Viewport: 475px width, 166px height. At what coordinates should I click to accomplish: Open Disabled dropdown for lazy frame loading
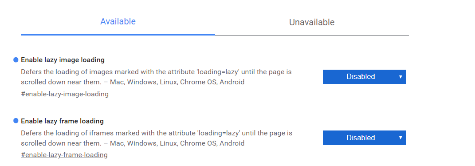365,138
